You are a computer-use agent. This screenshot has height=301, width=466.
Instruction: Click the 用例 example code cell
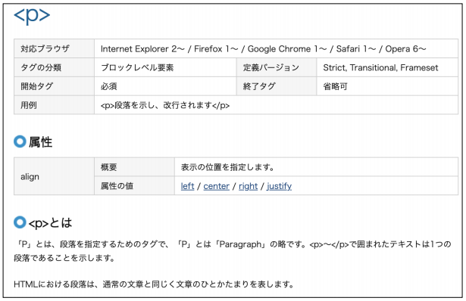coord(276,105)
